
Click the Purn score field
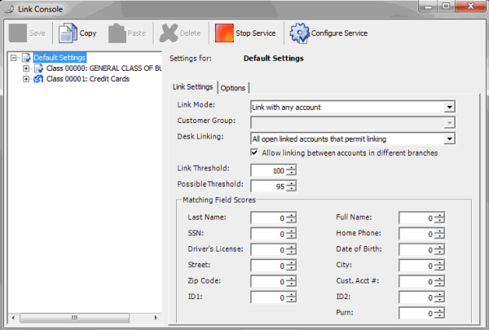point(416,314)
